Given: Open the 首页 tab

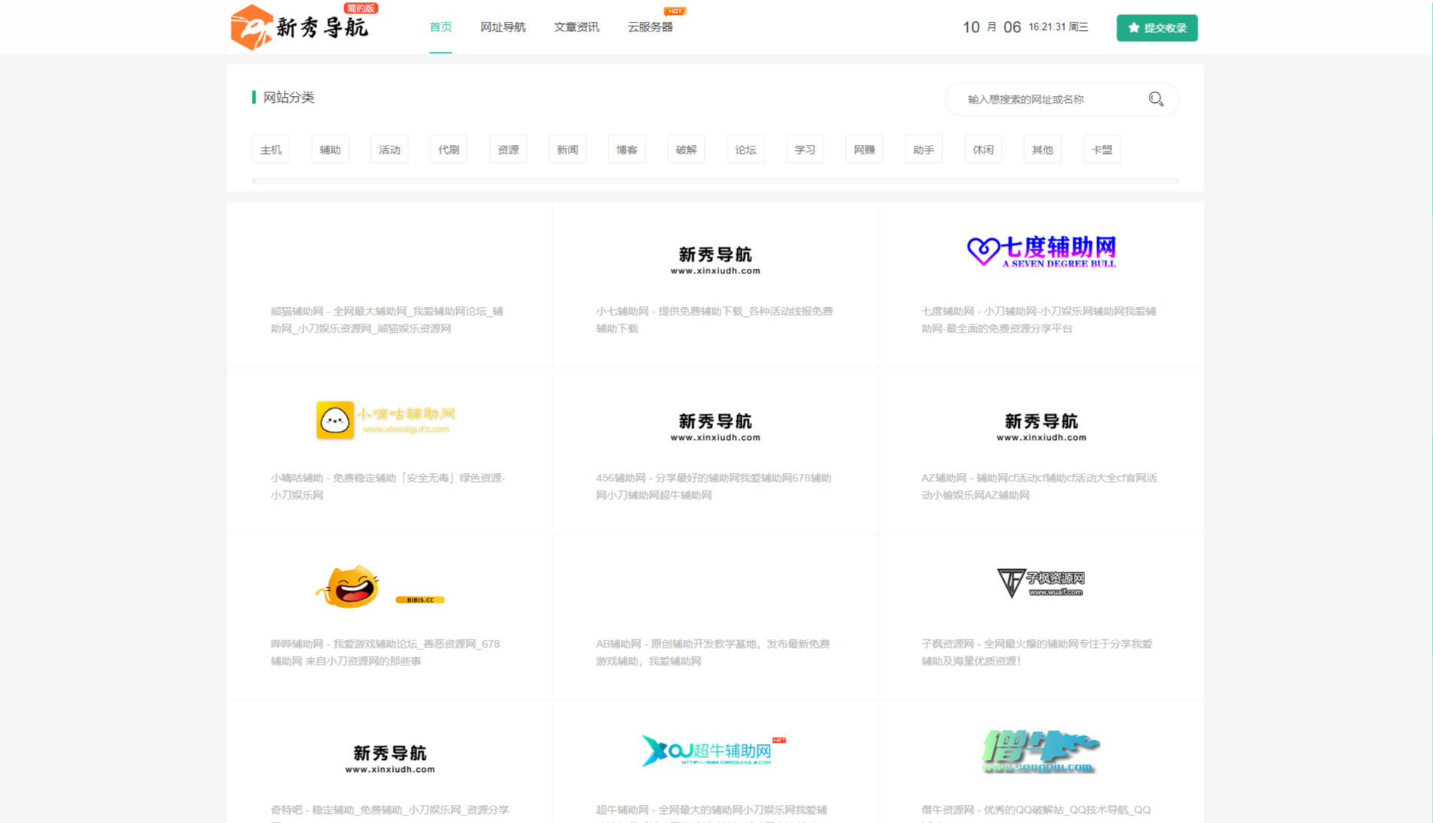Looking at the screenshot, I should pyautogui.click(x=440, y=27).
